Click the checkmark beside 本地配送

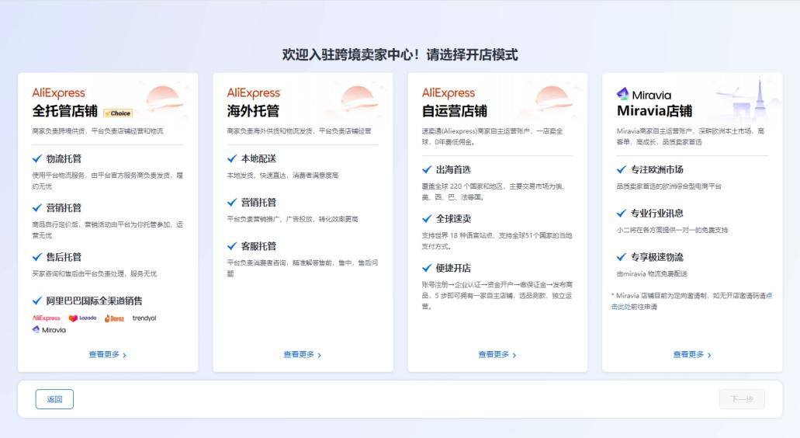click(232, 158)
